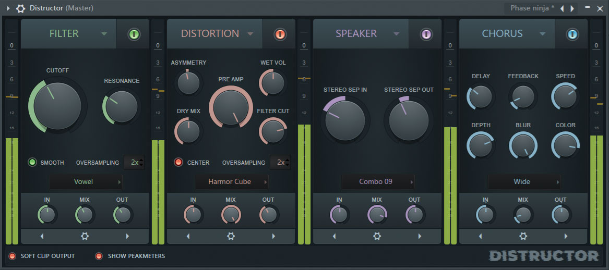The width and height of the screenshot is (609, 270).
Task: Open Chorus module settings gear
Action: point(523,236)
